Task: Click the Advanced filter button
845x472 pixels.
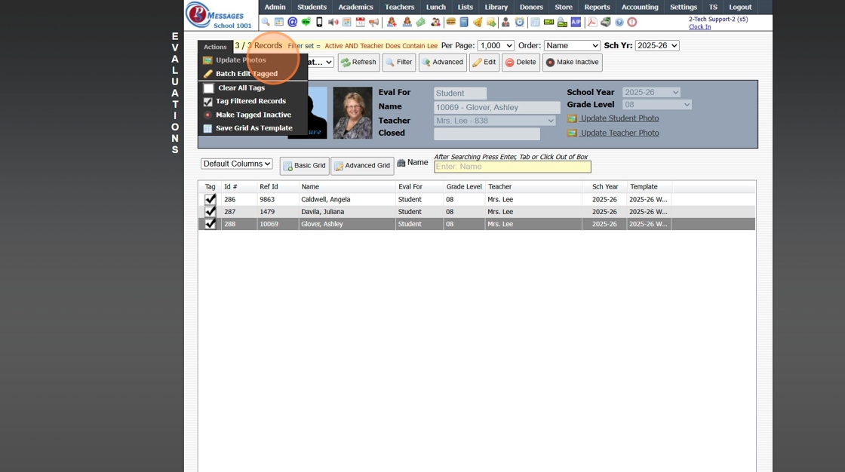Action: click(x=442, y=63)
